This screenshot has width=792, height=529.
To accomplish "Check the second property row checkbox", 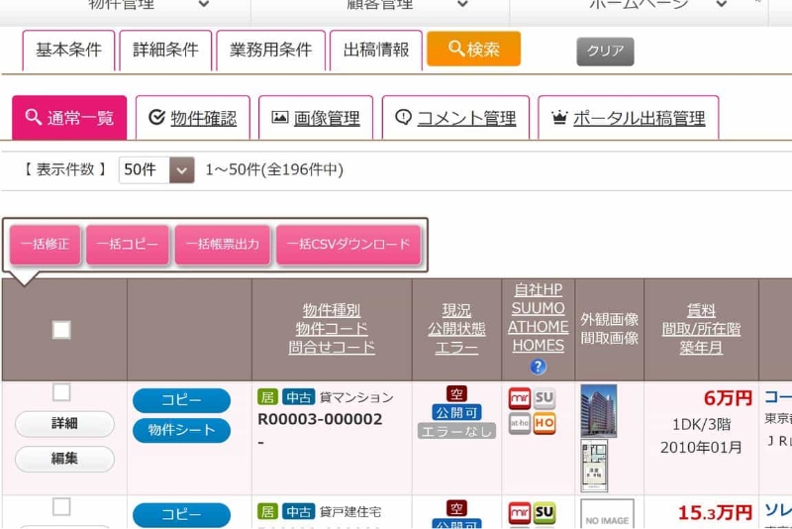I will click(61, 507).
